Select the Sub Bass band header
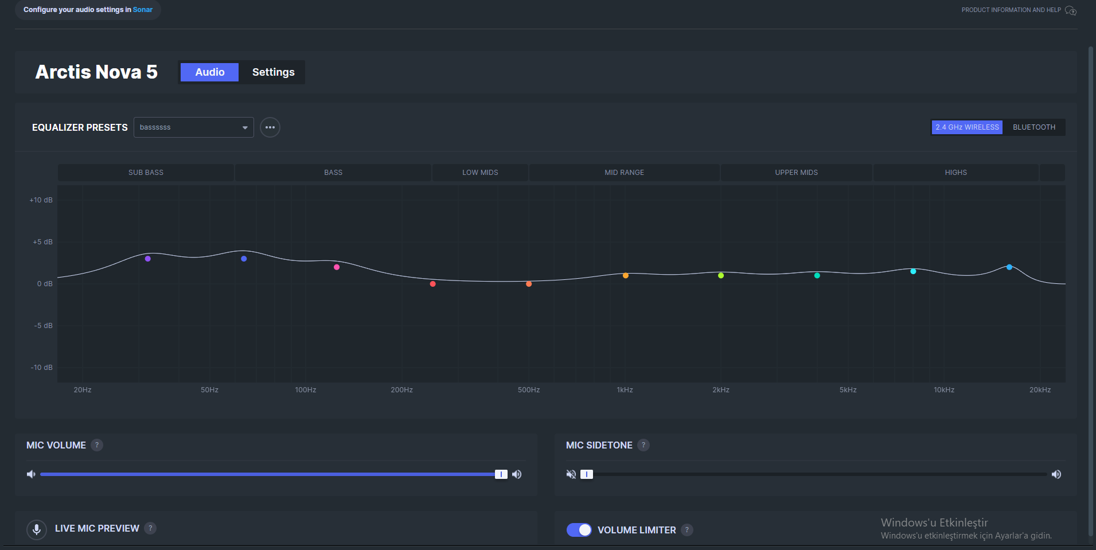The image size is (1096, 550). tap(146, 173)
